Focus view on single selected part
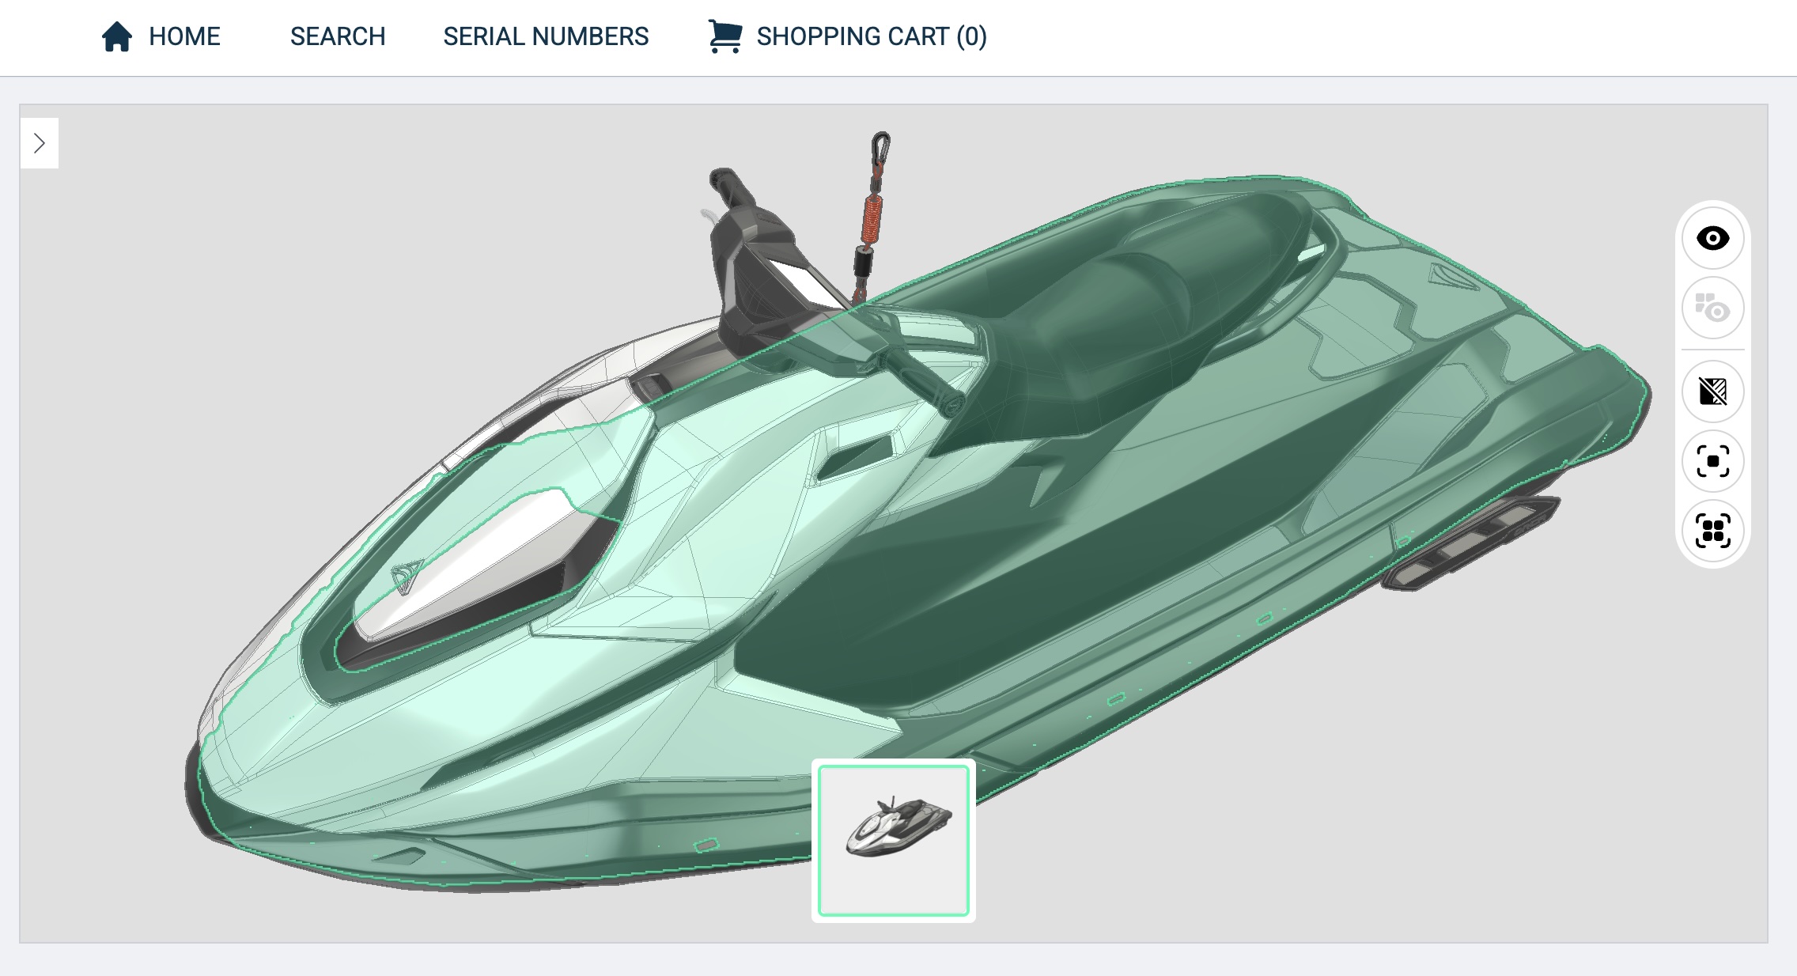The height and width of the screenshot is (976, 1797). pos(1712,461)
